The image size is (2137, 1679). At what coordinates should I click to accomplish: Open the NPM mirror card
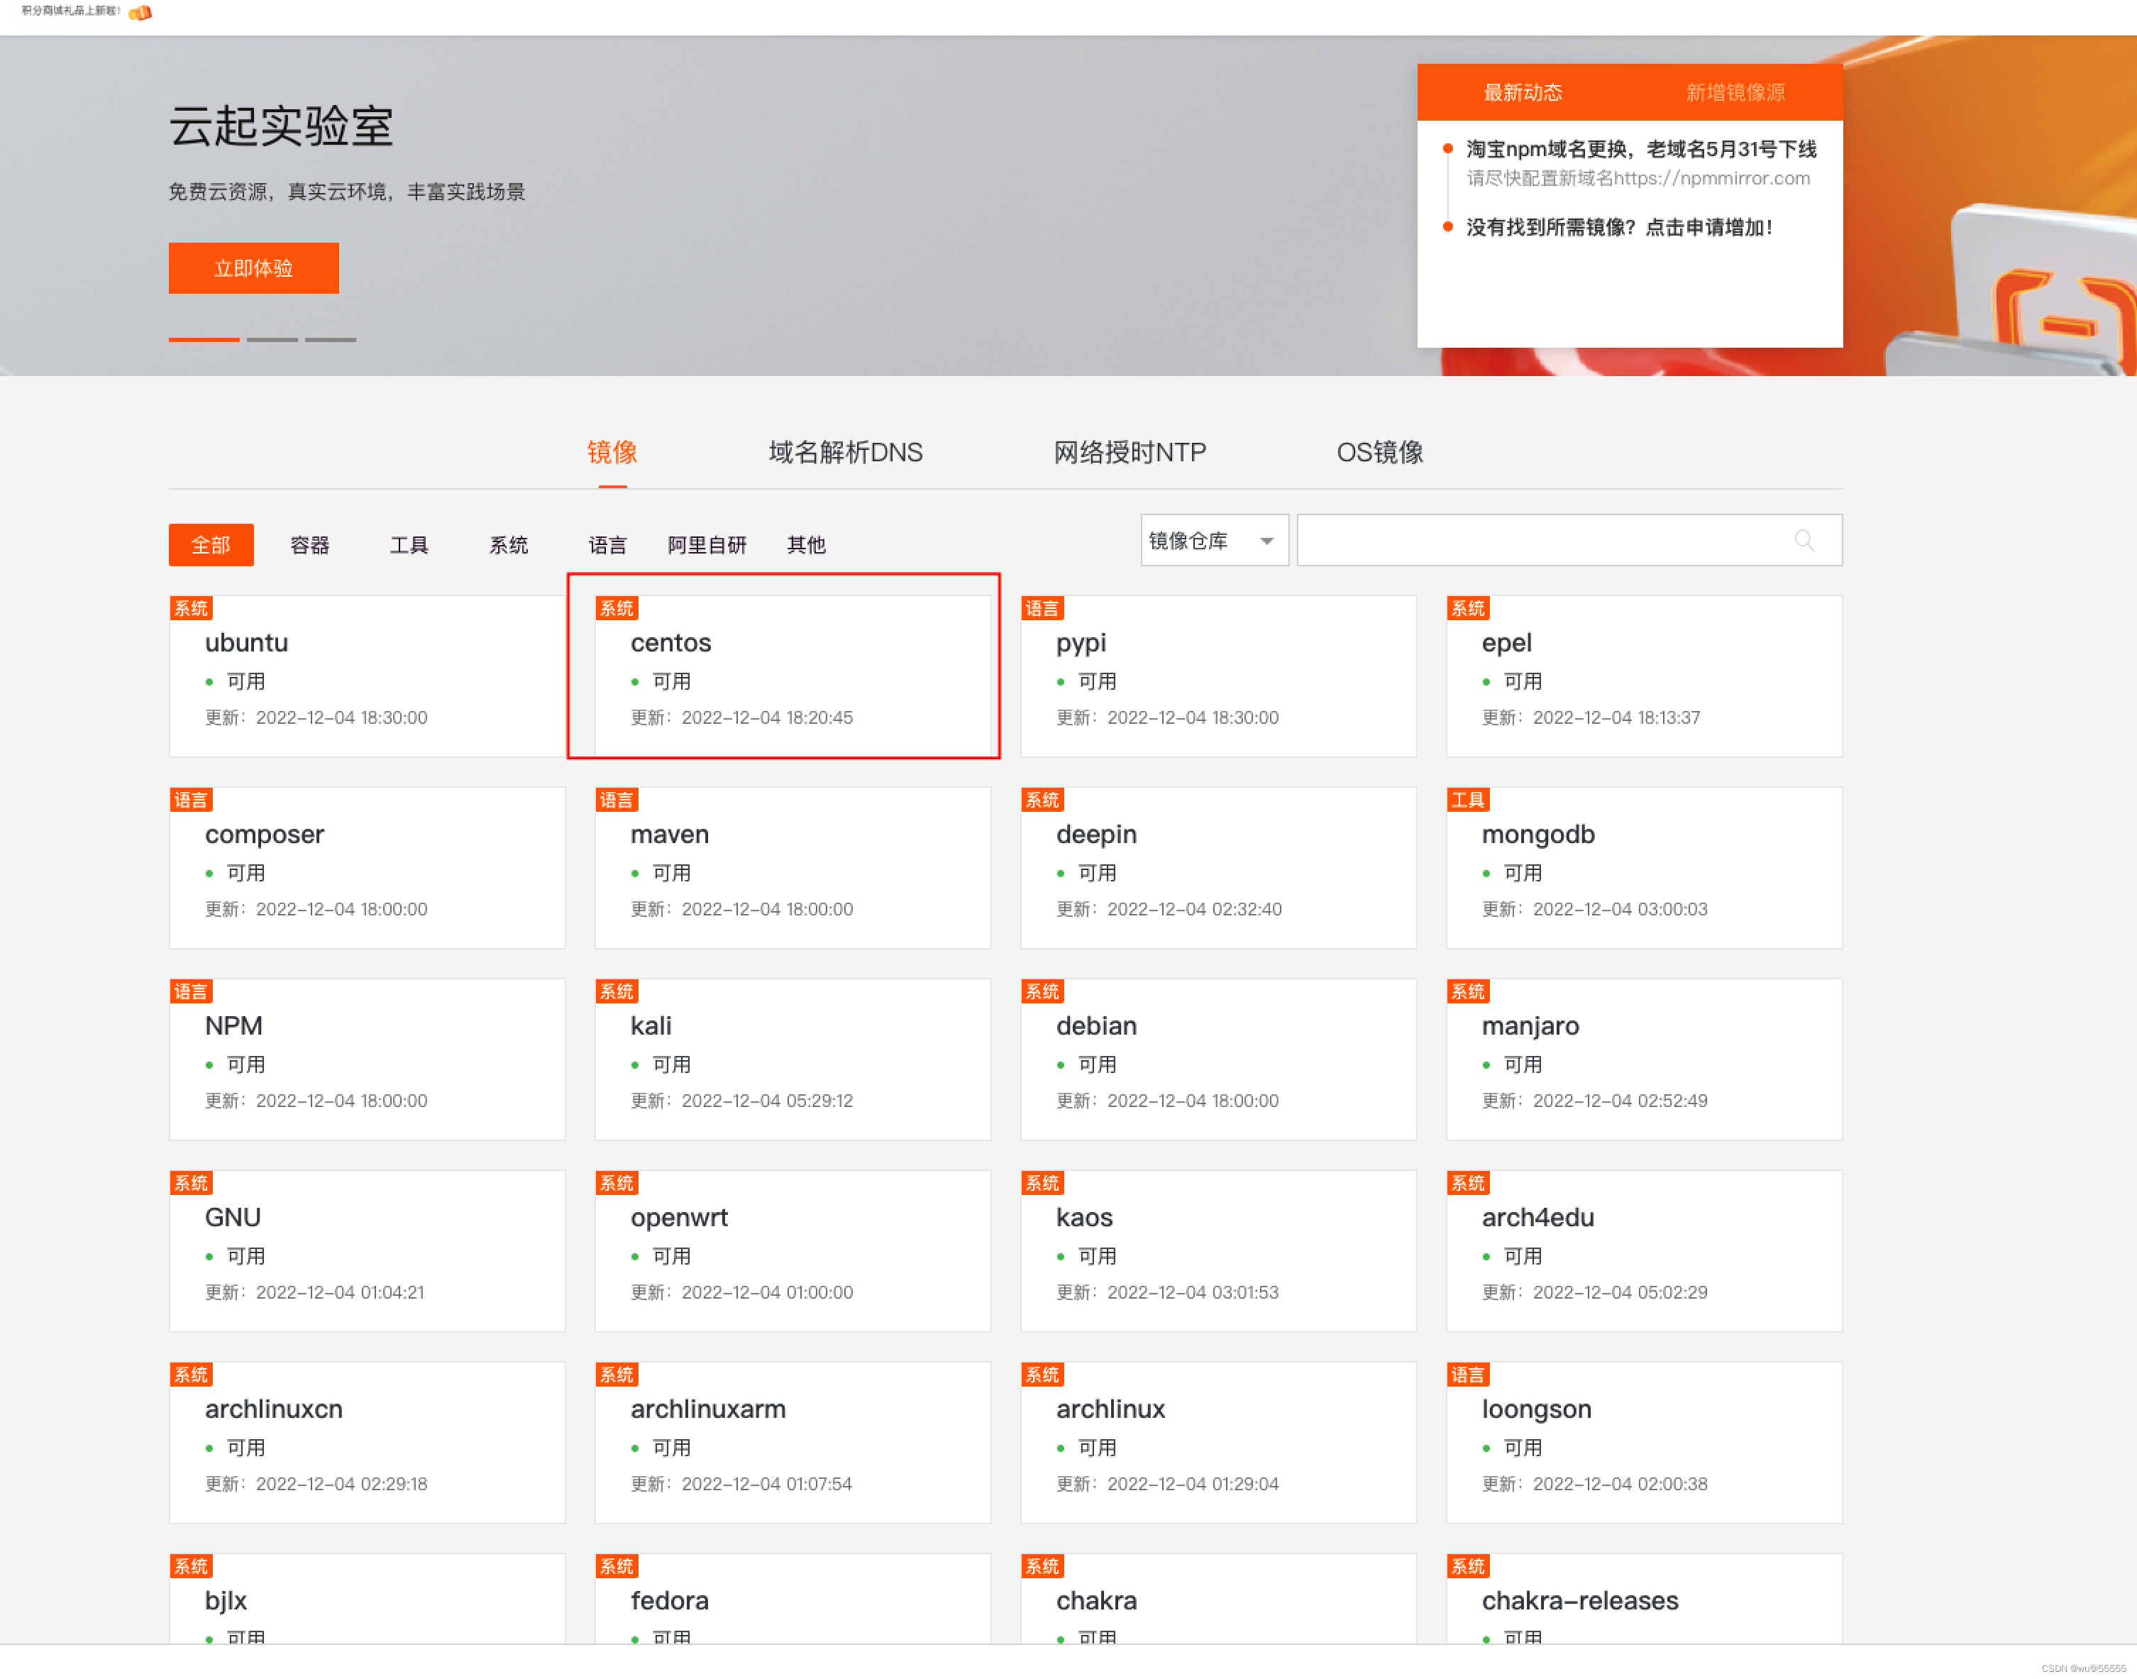(x=367, y=1059)
